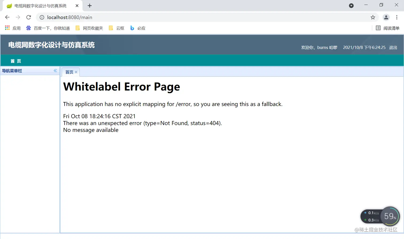
Task: Open the 网页收藏夹 bookmark folder
Action: 89,28
